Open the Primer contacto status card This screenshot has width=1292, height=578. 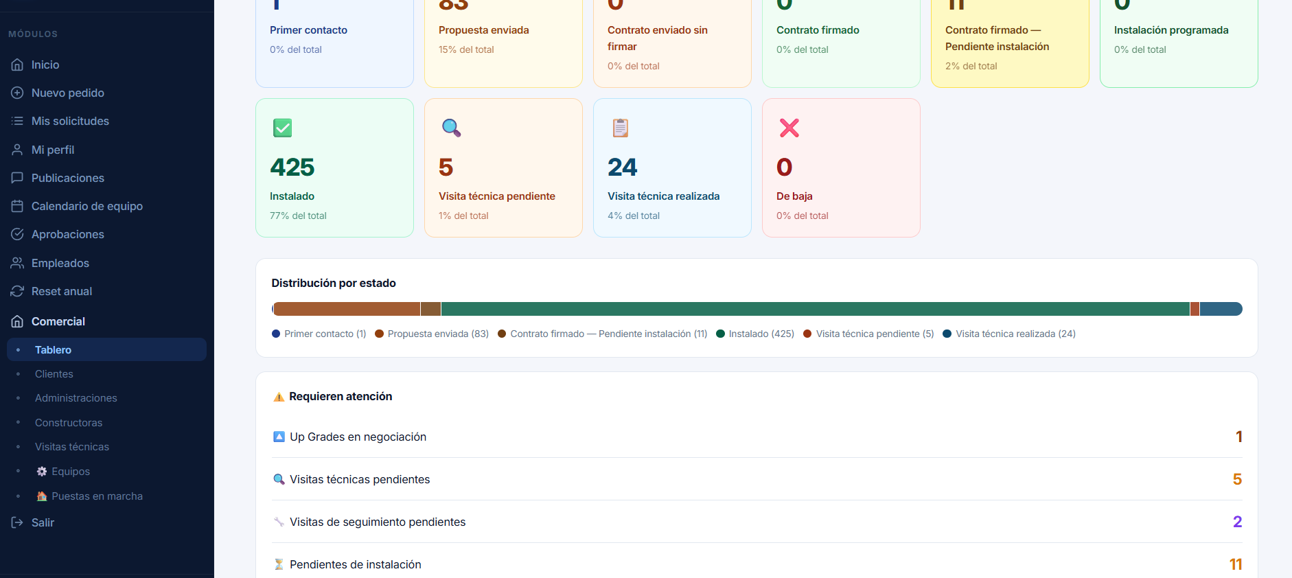(334, 43)
